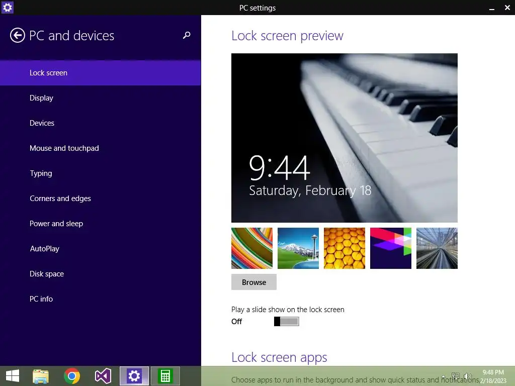515x386 pixels.
Task: Open the Display settings section
Action: pyautogui.click(x=100, y=98)
